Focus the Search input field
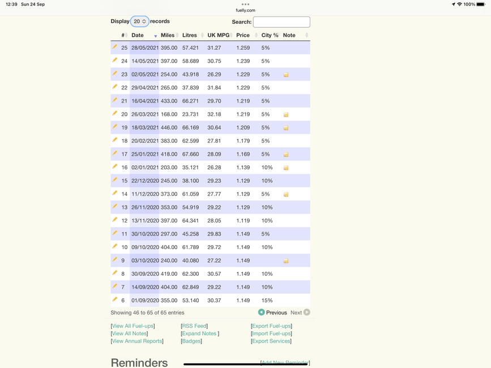 coord(281,22)
